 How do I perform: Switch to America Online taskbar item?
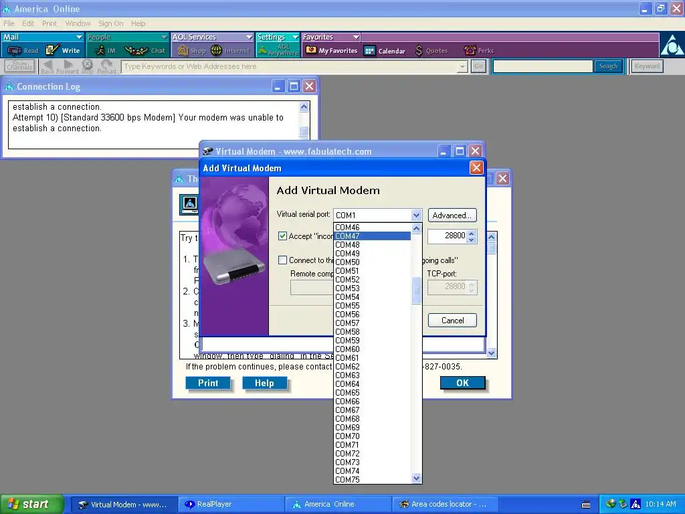(x=338, y=505)
